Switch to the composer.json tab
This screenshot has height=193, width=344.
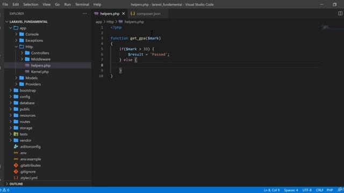tap(148, 13)
